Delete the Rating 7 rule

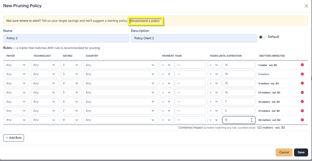pyautogui.click(x=302, y=111)
